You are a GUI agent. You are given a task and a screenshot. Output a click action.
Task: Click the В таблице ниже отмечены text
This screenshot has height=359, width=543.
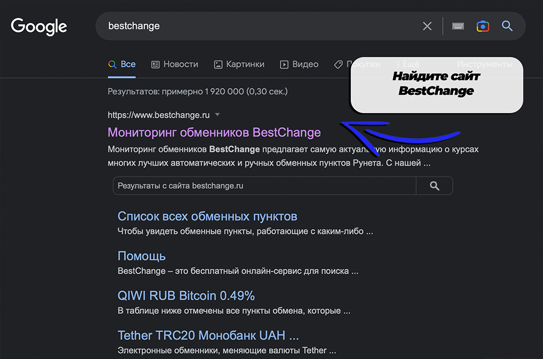pos(234,311)
